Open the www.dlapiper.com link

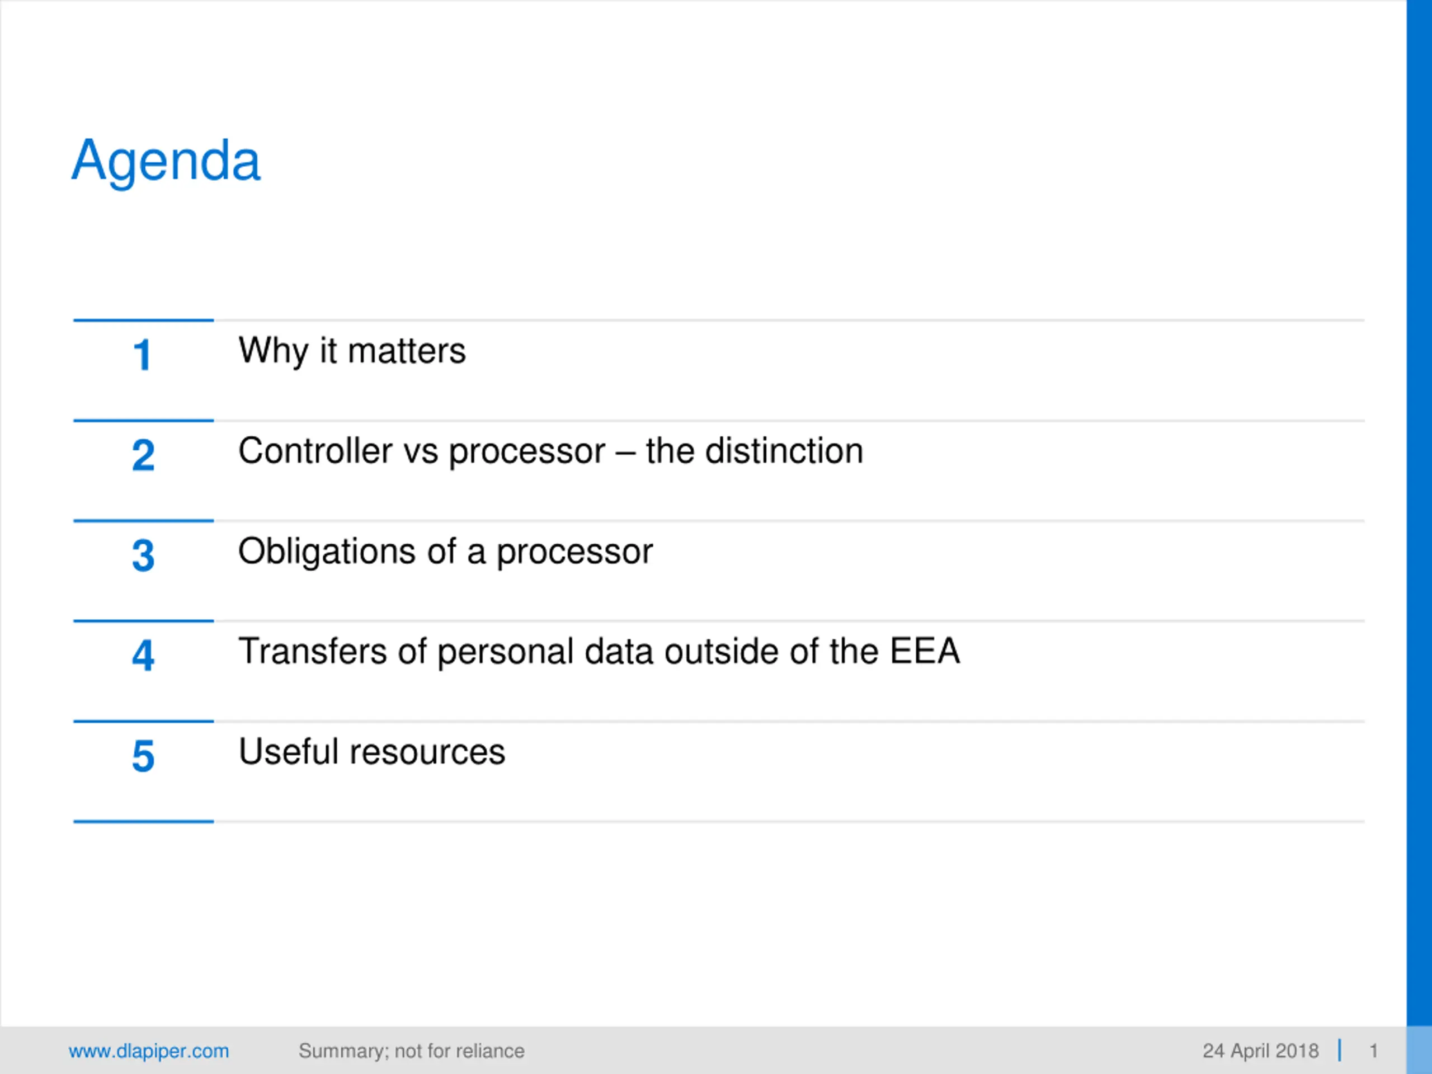tap(149, 1051)
